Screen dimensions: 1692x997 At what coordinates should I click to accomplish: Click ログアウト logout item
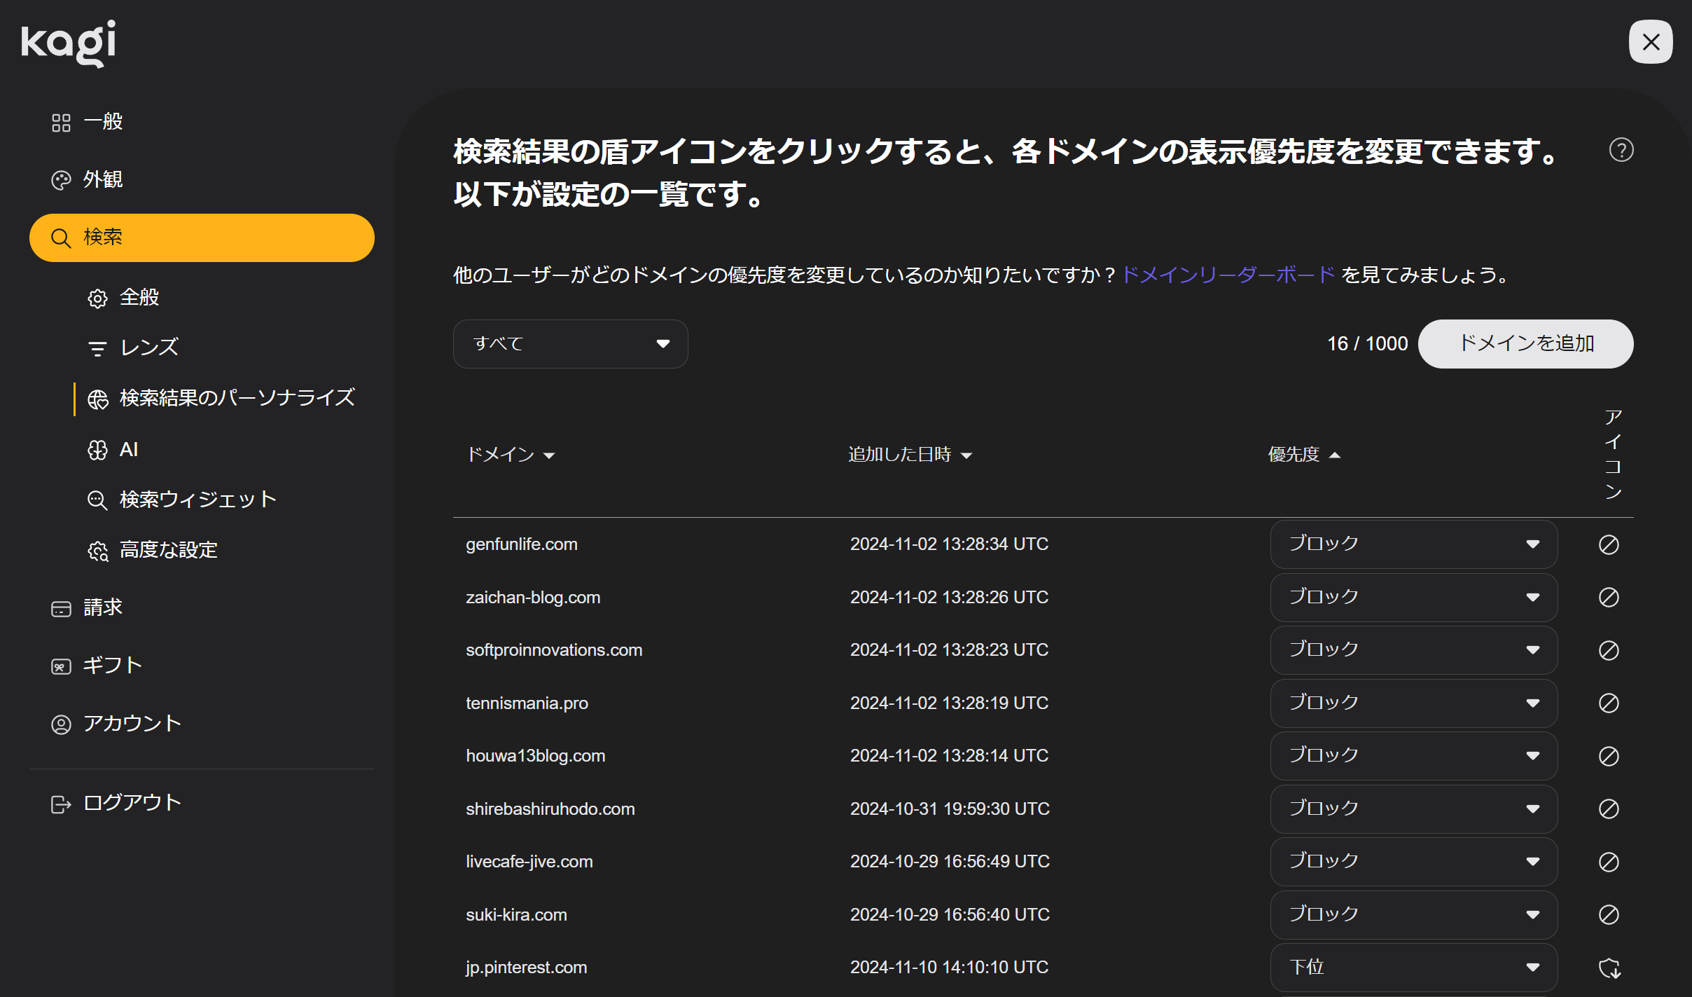click(x=132, y=803)
